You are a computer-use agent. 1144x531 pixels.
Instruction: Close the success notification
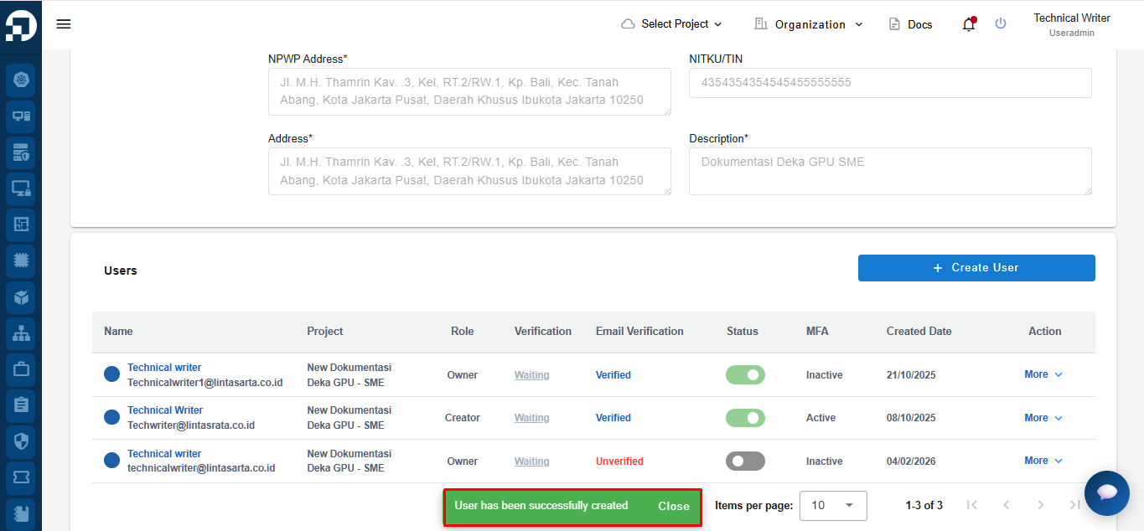pyautogui.click(x=673, y=506)
